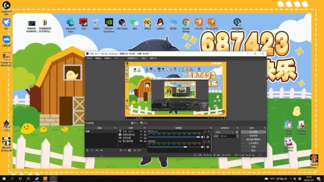Click the OBS icon in the taskbar
Image resolution: width=324 pixels, height=182 pixels.
[x=53, y=179]
